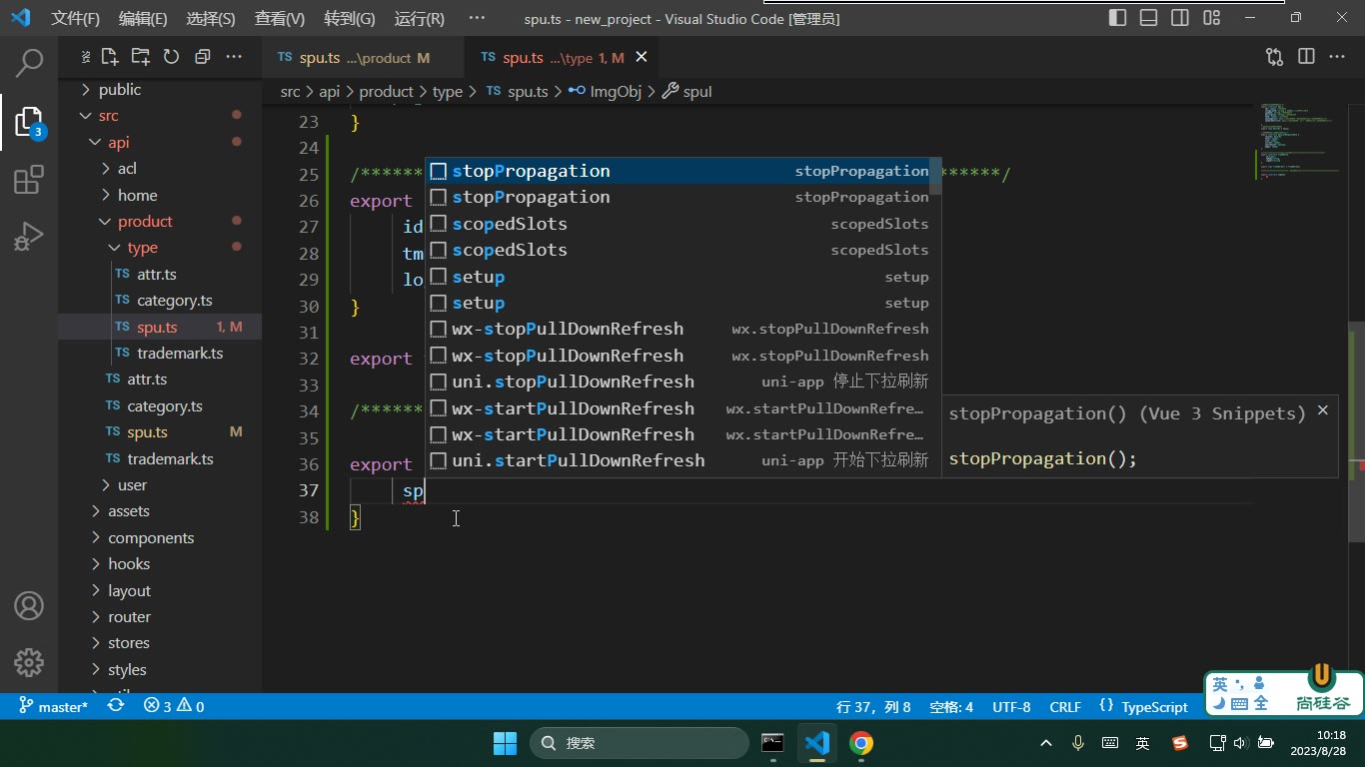
Task: Toggle the secondary side bar
Action: 1180,17
